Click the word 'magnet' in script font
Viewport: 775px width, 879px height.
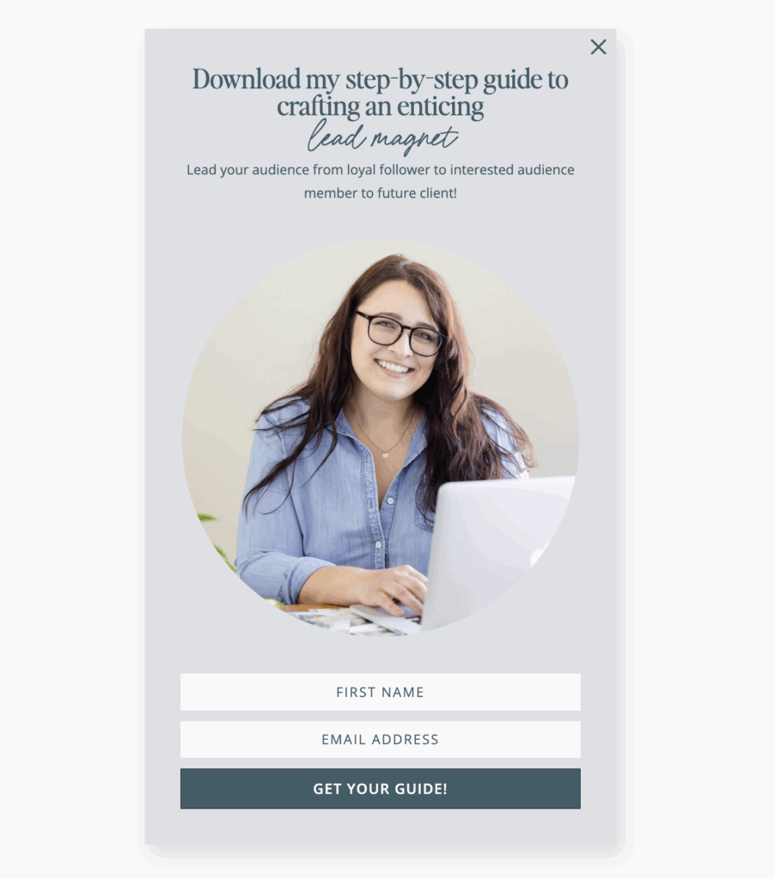[415, 139]
